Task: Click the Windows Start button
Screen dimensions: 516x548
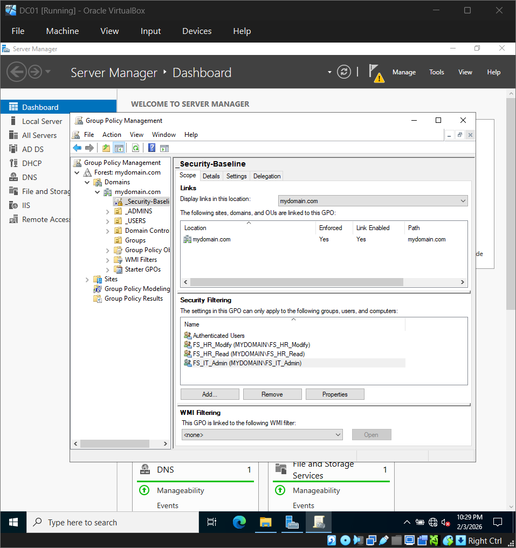Action: click(13, 522)
